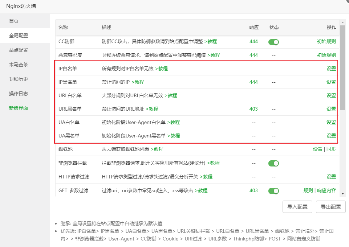Select the 非浏览器拦截 name cell

point(73,163)
